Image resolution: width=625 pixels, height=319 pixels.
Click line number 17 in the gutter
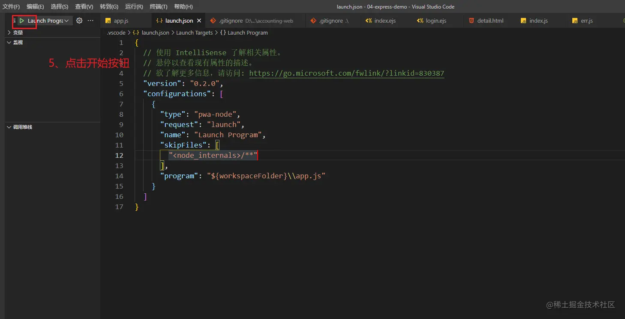(x=119, y=207)
